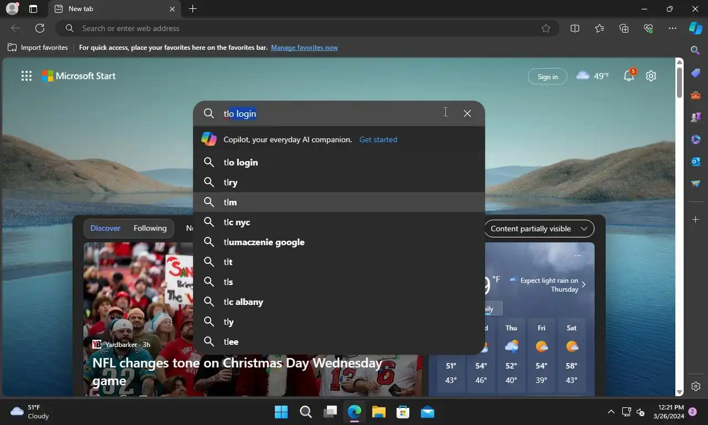Screen dimensions: 708x425
Task: Open Browser essentials heart icon
Action: (648, 28)
